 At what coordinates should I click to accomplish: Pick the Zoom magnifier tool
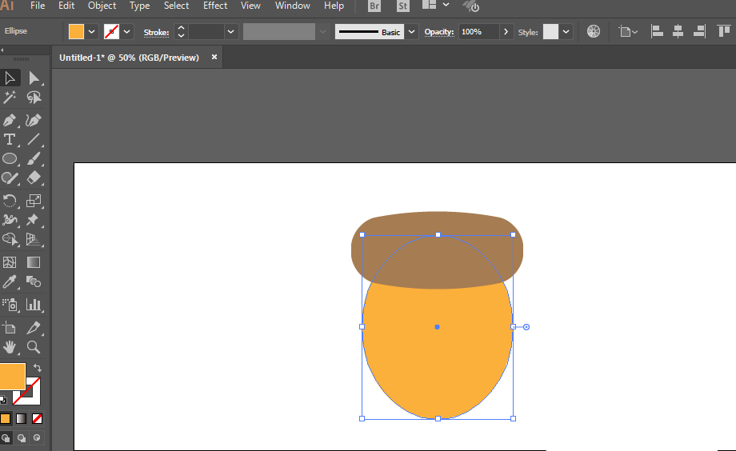pyautogui.click(x=34, y=347)
